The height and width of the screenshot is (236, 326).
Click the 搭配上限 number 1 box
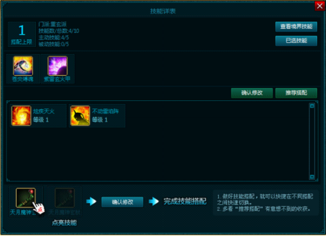point(22,34)
